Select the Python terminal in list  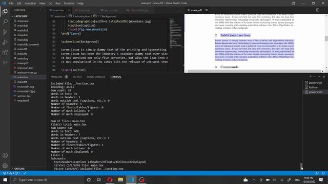pos(313,87)
